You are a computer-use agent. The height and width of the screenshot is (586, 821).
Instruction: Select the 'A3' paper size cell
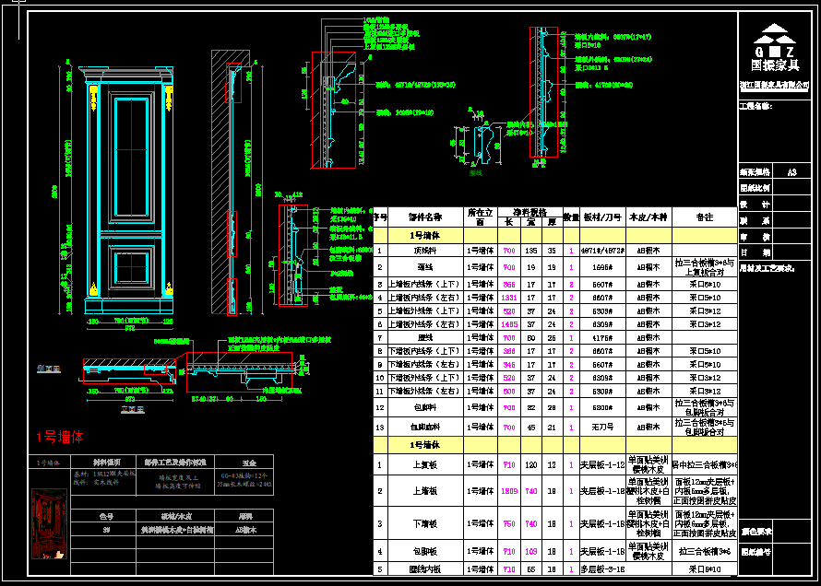pos(791,172)
